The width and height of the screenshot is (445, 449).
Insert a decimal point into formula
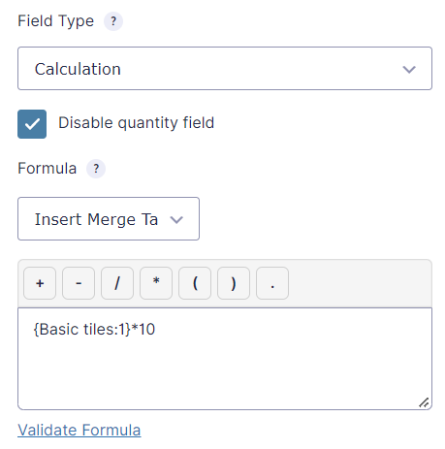272,283
